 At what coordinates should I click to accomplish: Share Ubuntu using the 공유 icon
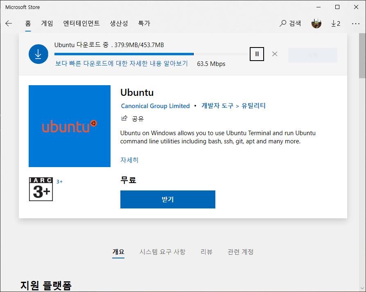pos(132,119)
